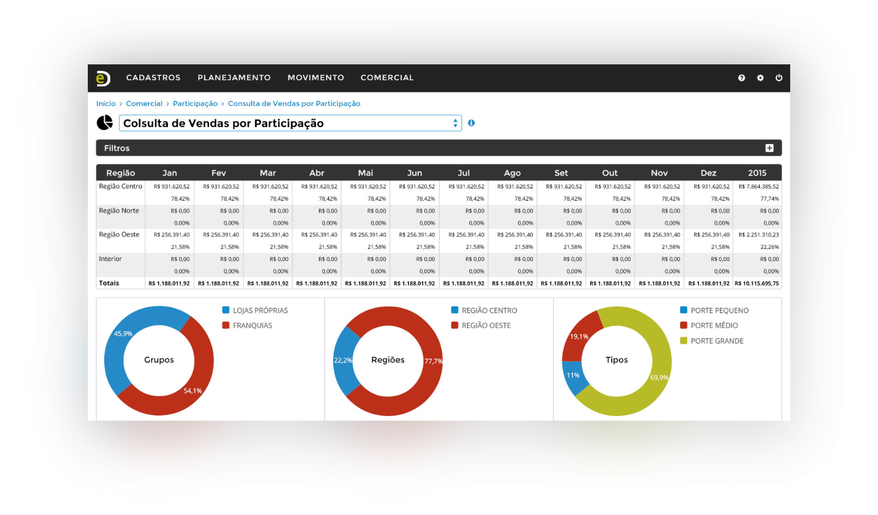Viewport: 878px width, 515px height.
Task: Click the 11% slice of Tipos chart
Action: pyautogui.click(x=573, y=375)
